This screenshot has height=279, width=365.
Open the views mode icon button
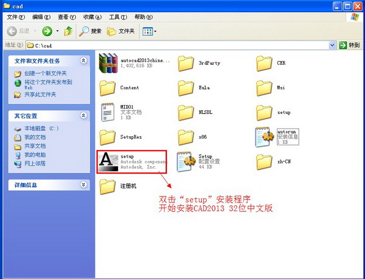pyautogui.click(x=148, y=31)
